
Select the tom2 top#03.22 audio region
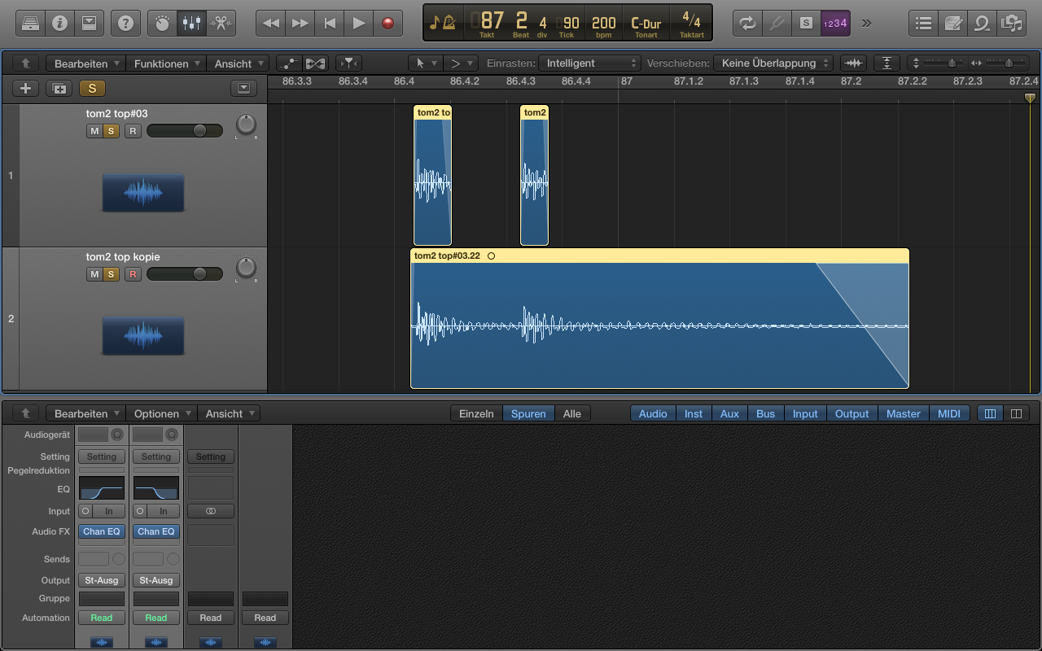(x=659, y=318)
